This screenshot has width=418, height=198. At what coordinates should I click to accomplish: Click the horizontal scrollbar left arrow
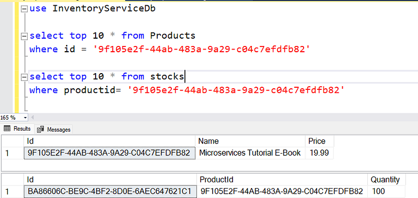32,118
